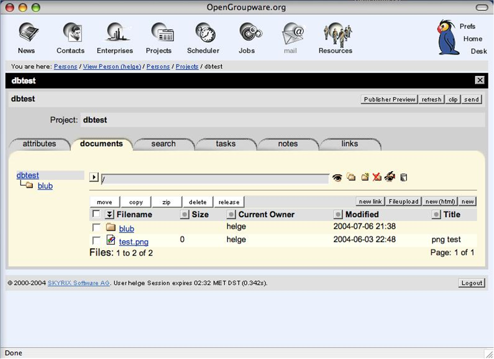Click the red X folder icon
This screenshot has height=359, width=494.
pos(377,178)
